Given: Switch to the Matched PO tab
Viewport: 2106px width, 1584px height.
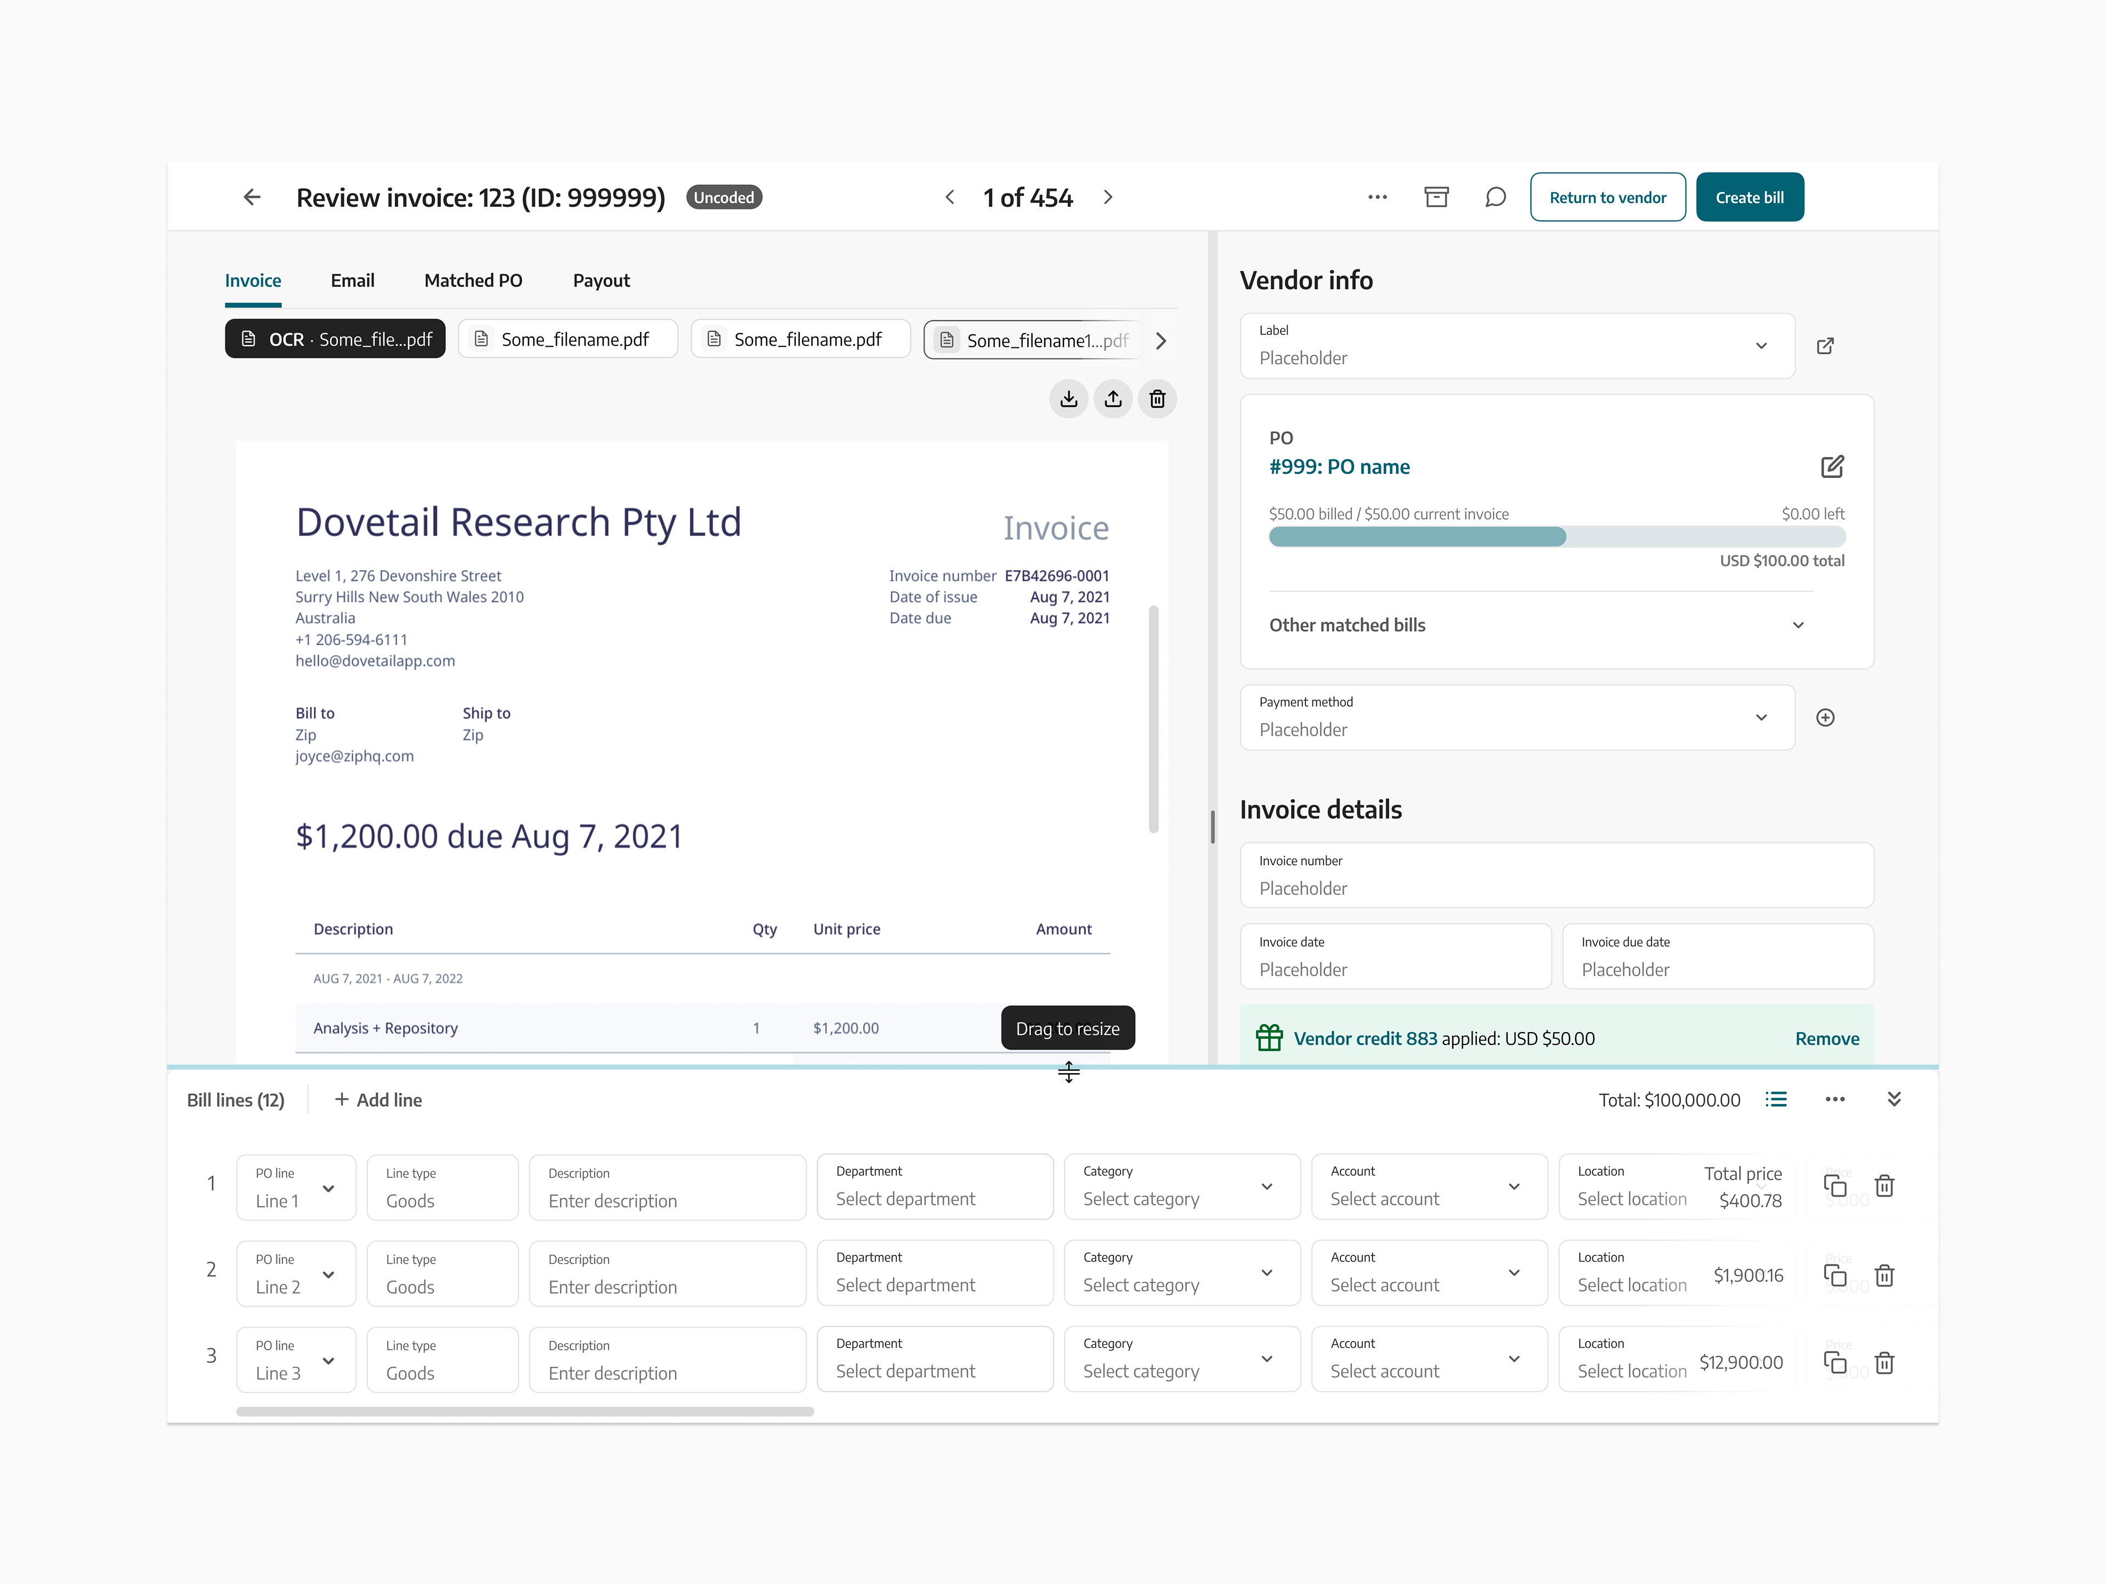Looking at the screenshot, I should 473,281.
